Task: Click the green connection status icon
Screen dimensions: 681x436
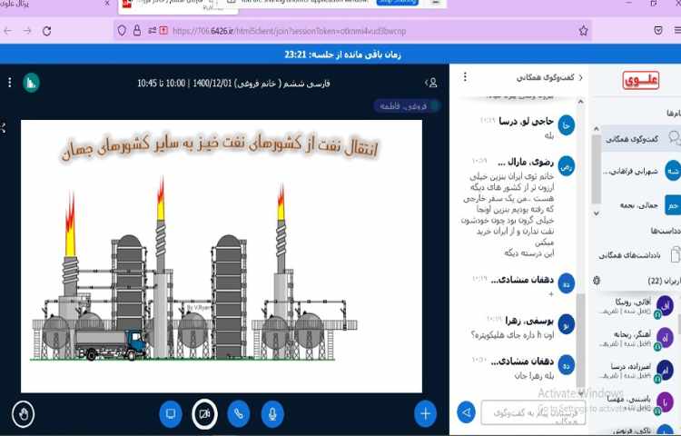Action: [x=31, y=83]
